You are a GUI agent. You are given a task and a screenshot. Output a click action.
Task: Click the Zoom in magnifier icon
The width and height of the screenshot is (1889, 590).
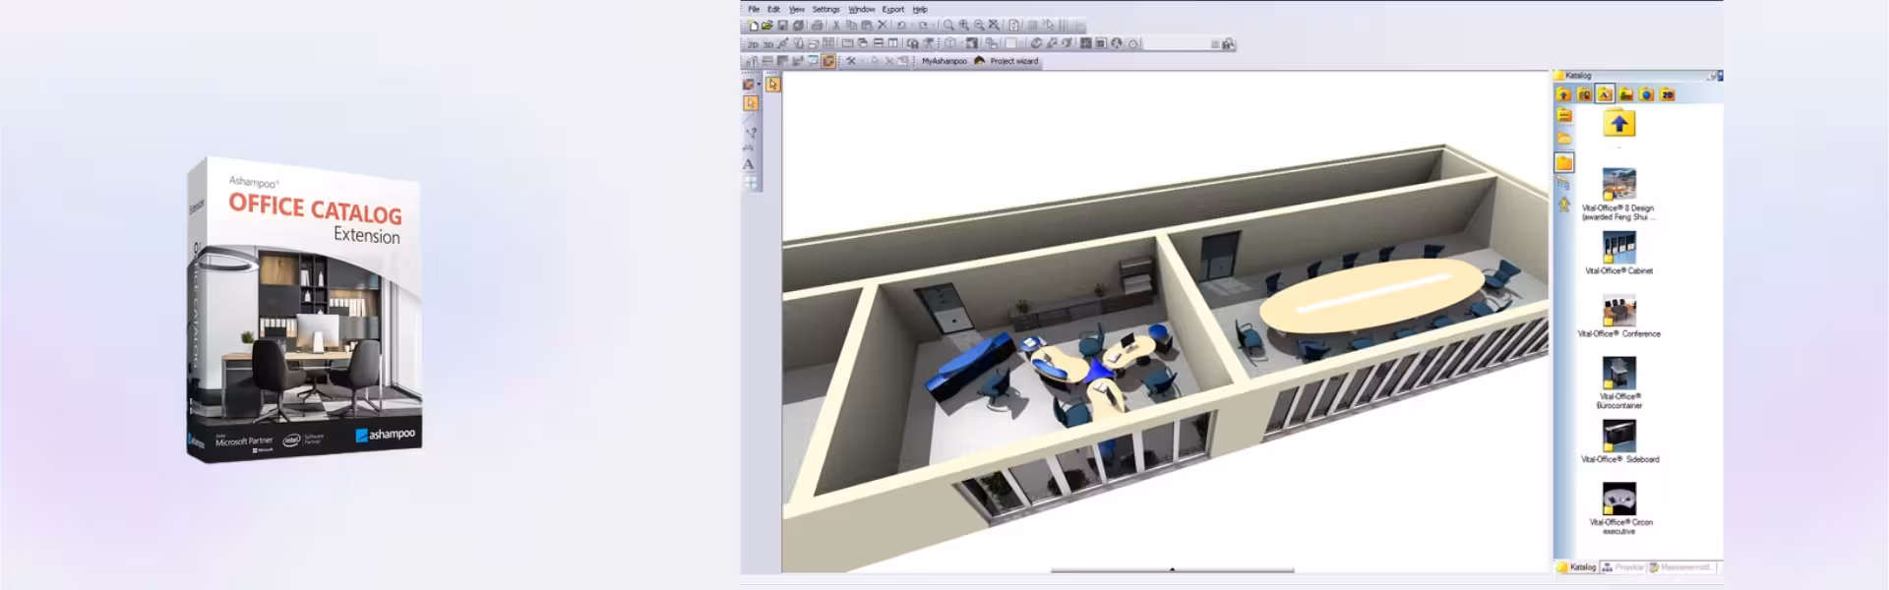[x=964, y=26]
